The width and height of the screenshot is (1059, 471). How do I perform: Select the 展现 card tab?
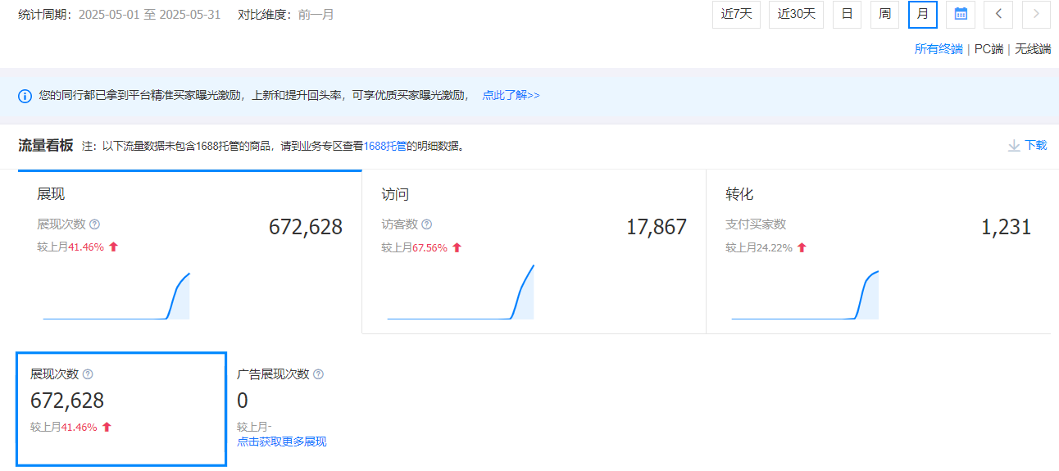pos(189,251)
